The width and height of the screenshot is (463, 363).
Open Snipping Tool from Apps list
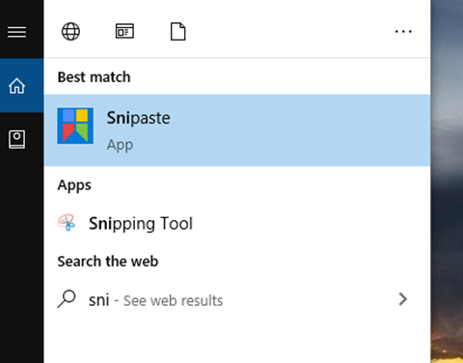pos(237,223)
